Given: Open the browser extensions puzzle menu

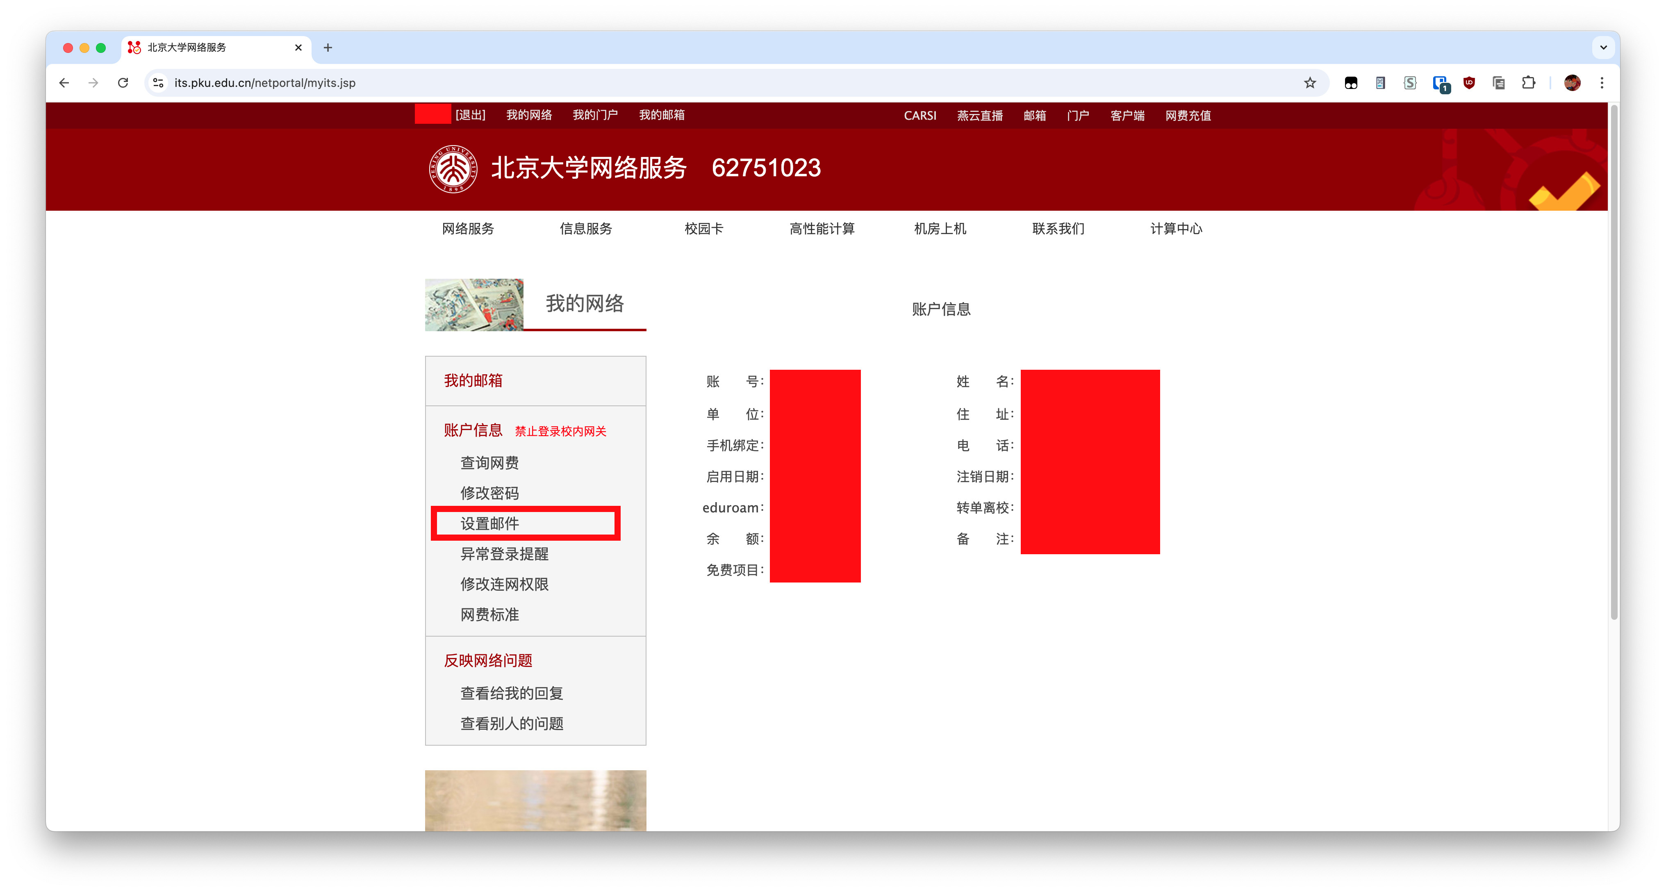Looking at the screenshot, I should (x=1529, y=83).
